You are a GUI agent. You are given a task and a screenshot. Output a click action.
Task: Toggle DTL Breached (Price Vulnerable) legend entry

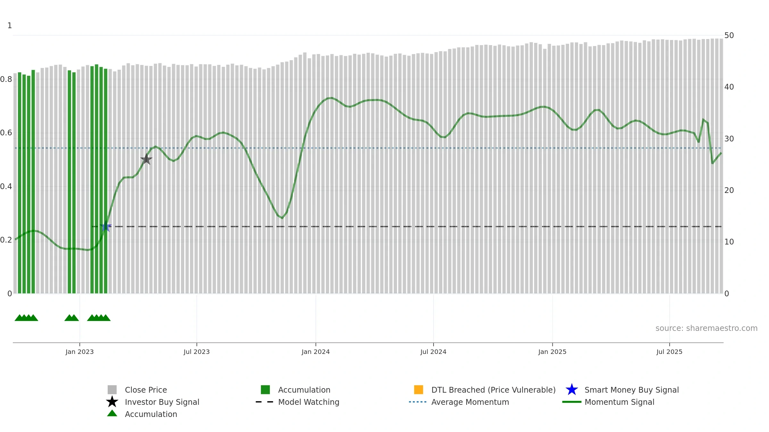[x=493, y=390]
